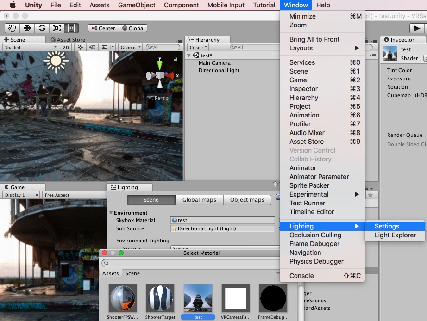Click the scene gizmo lock icon
The width and height of the screenshot is (427, 321).
click(176, 59)
